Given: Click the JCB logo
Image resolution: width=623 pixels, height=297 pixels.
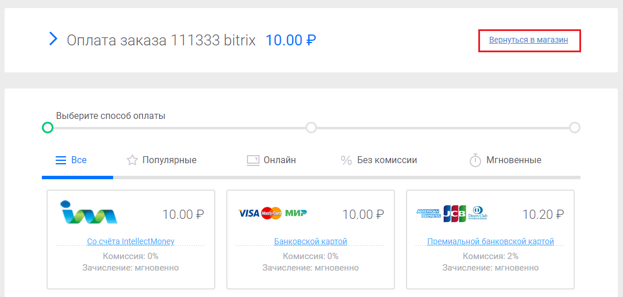Looking at the screenshot, I should point(455,214).
